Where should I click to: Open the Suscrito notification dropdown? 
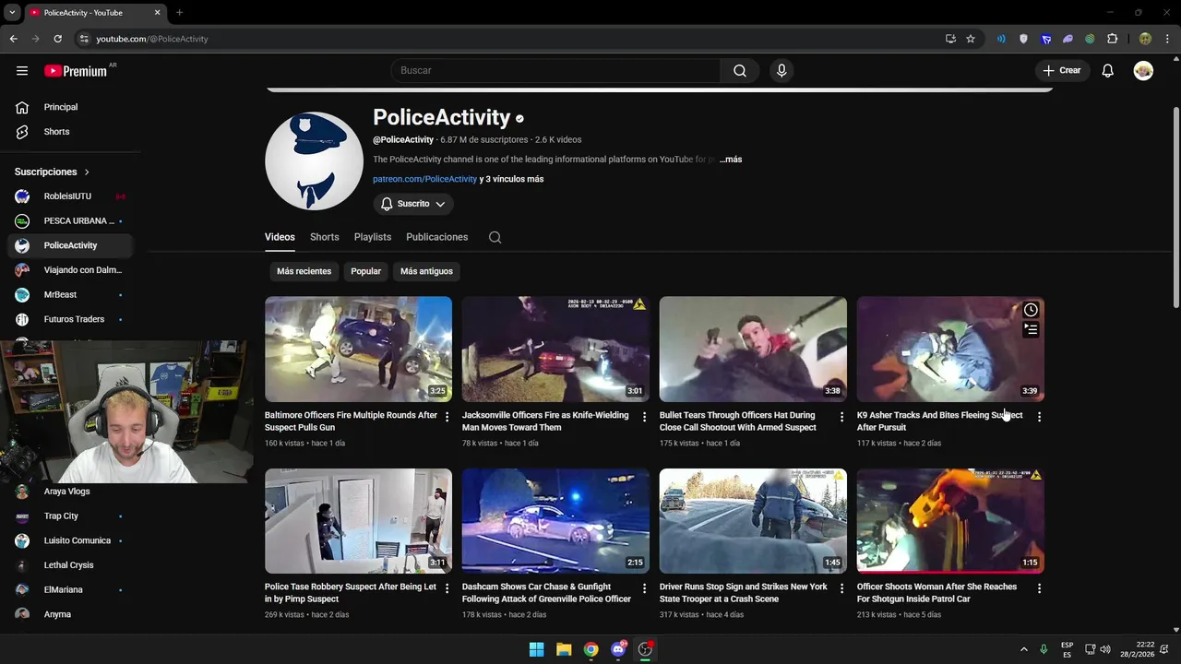[413, 204]
